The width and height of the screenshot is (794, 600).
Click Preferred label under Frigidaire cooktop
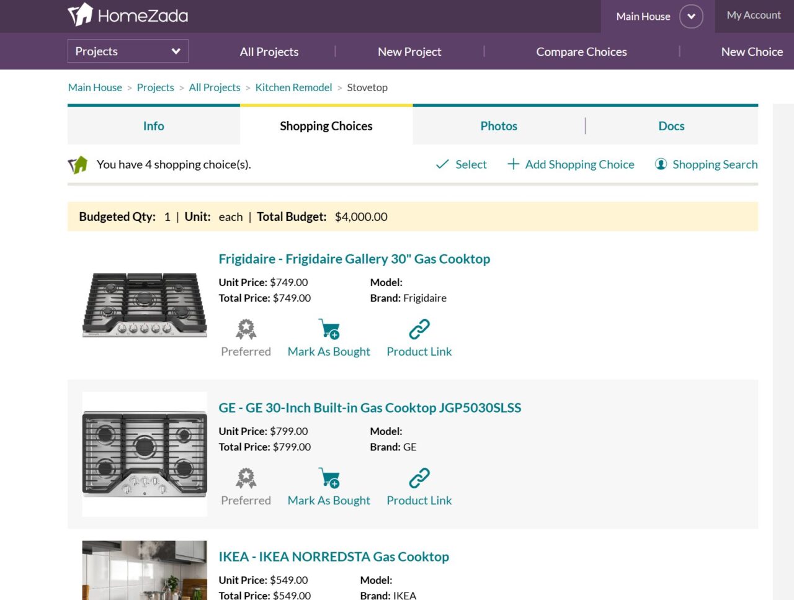tap(246, 352)
